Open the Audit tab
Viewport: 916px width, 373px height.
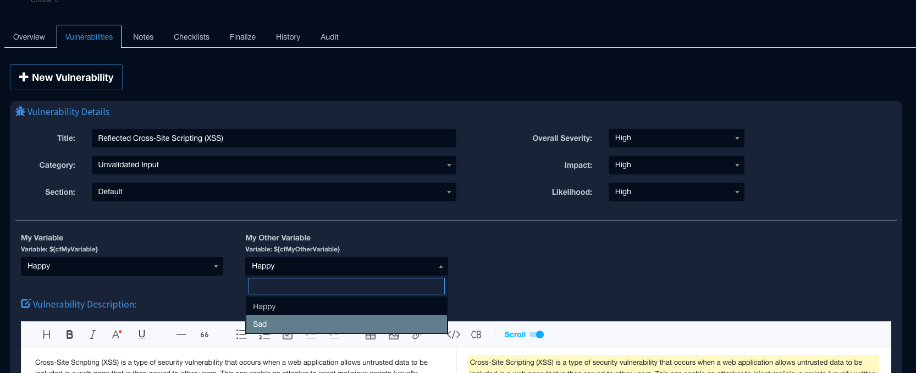coord(329,37)
